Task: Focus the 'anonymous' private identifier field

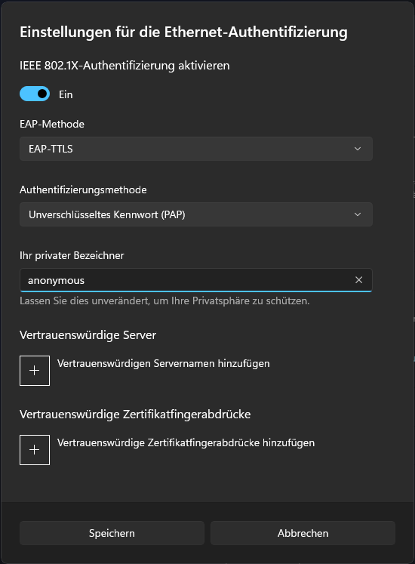Action: point(196,280)
